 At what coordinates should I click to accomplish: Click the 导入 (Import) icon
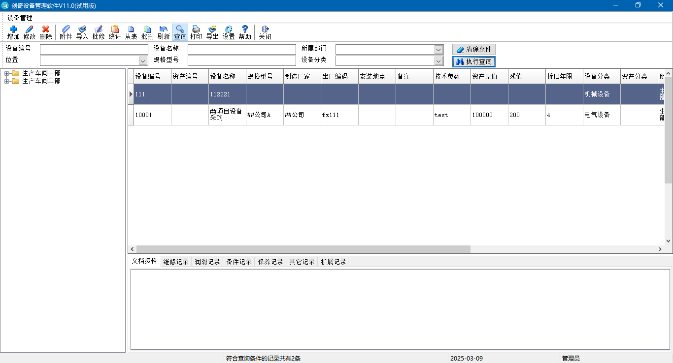[x=82, y=32]
